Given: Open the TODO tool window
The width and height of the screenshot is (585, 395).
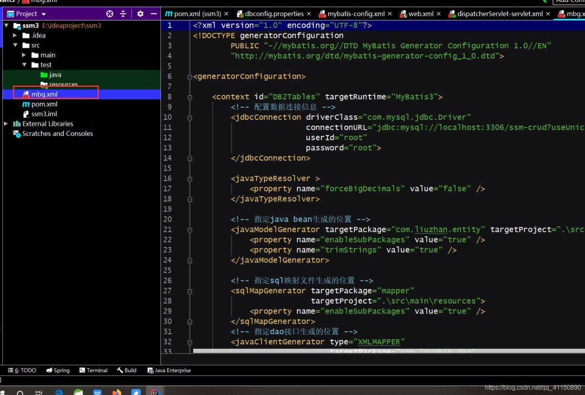Looking at the screenshot, I should [x=22, y=370].
